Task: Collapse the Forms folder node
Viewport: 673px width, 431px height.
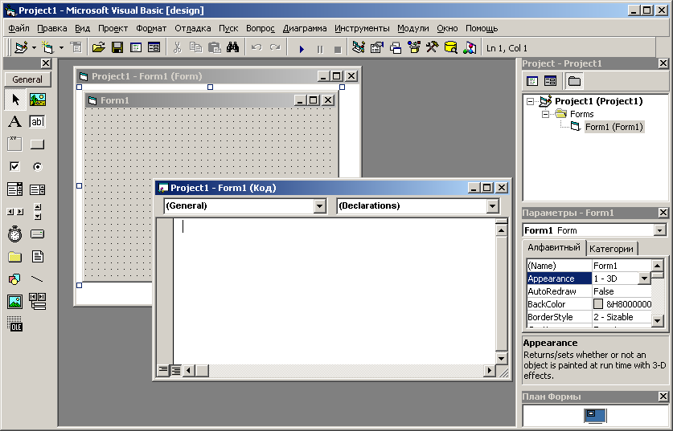Action: click(x=545, y=115)
